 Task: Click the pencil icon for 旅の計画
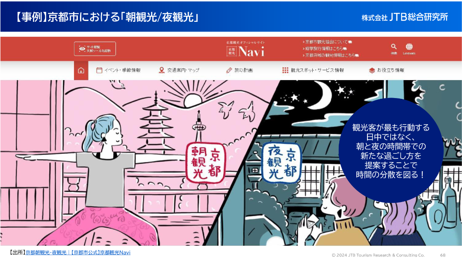pos(229,70)
